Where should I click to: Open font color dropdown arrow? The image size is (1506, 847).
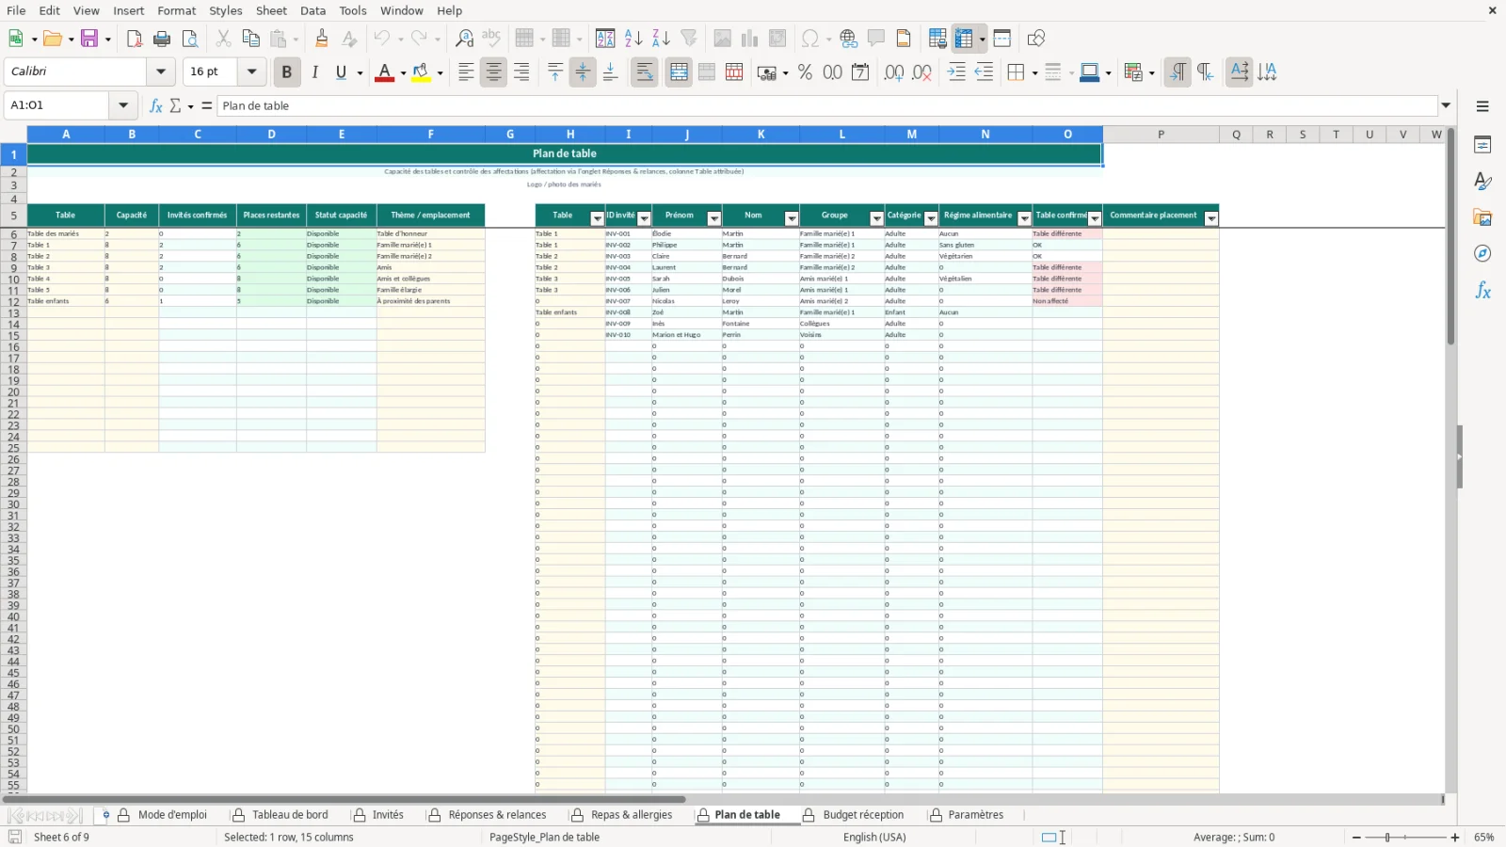(x=403, y=72)
